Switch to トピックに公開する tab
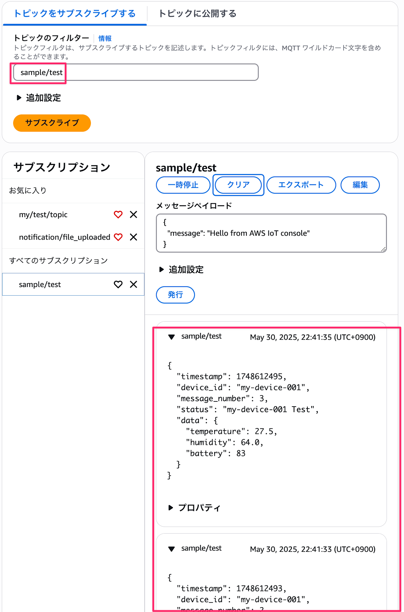 (x=197, y=14)
